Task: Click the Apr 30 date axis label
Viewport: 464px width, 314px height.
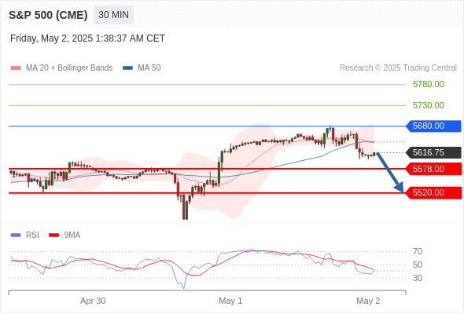Action: click(93, 301)
